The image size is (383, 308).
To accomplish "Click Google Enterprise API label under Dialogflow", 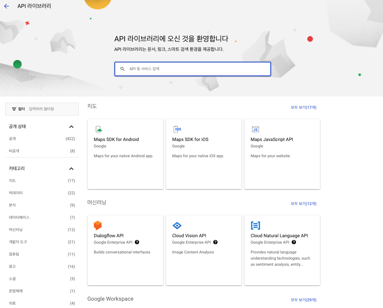I will [x=113, y=242].
